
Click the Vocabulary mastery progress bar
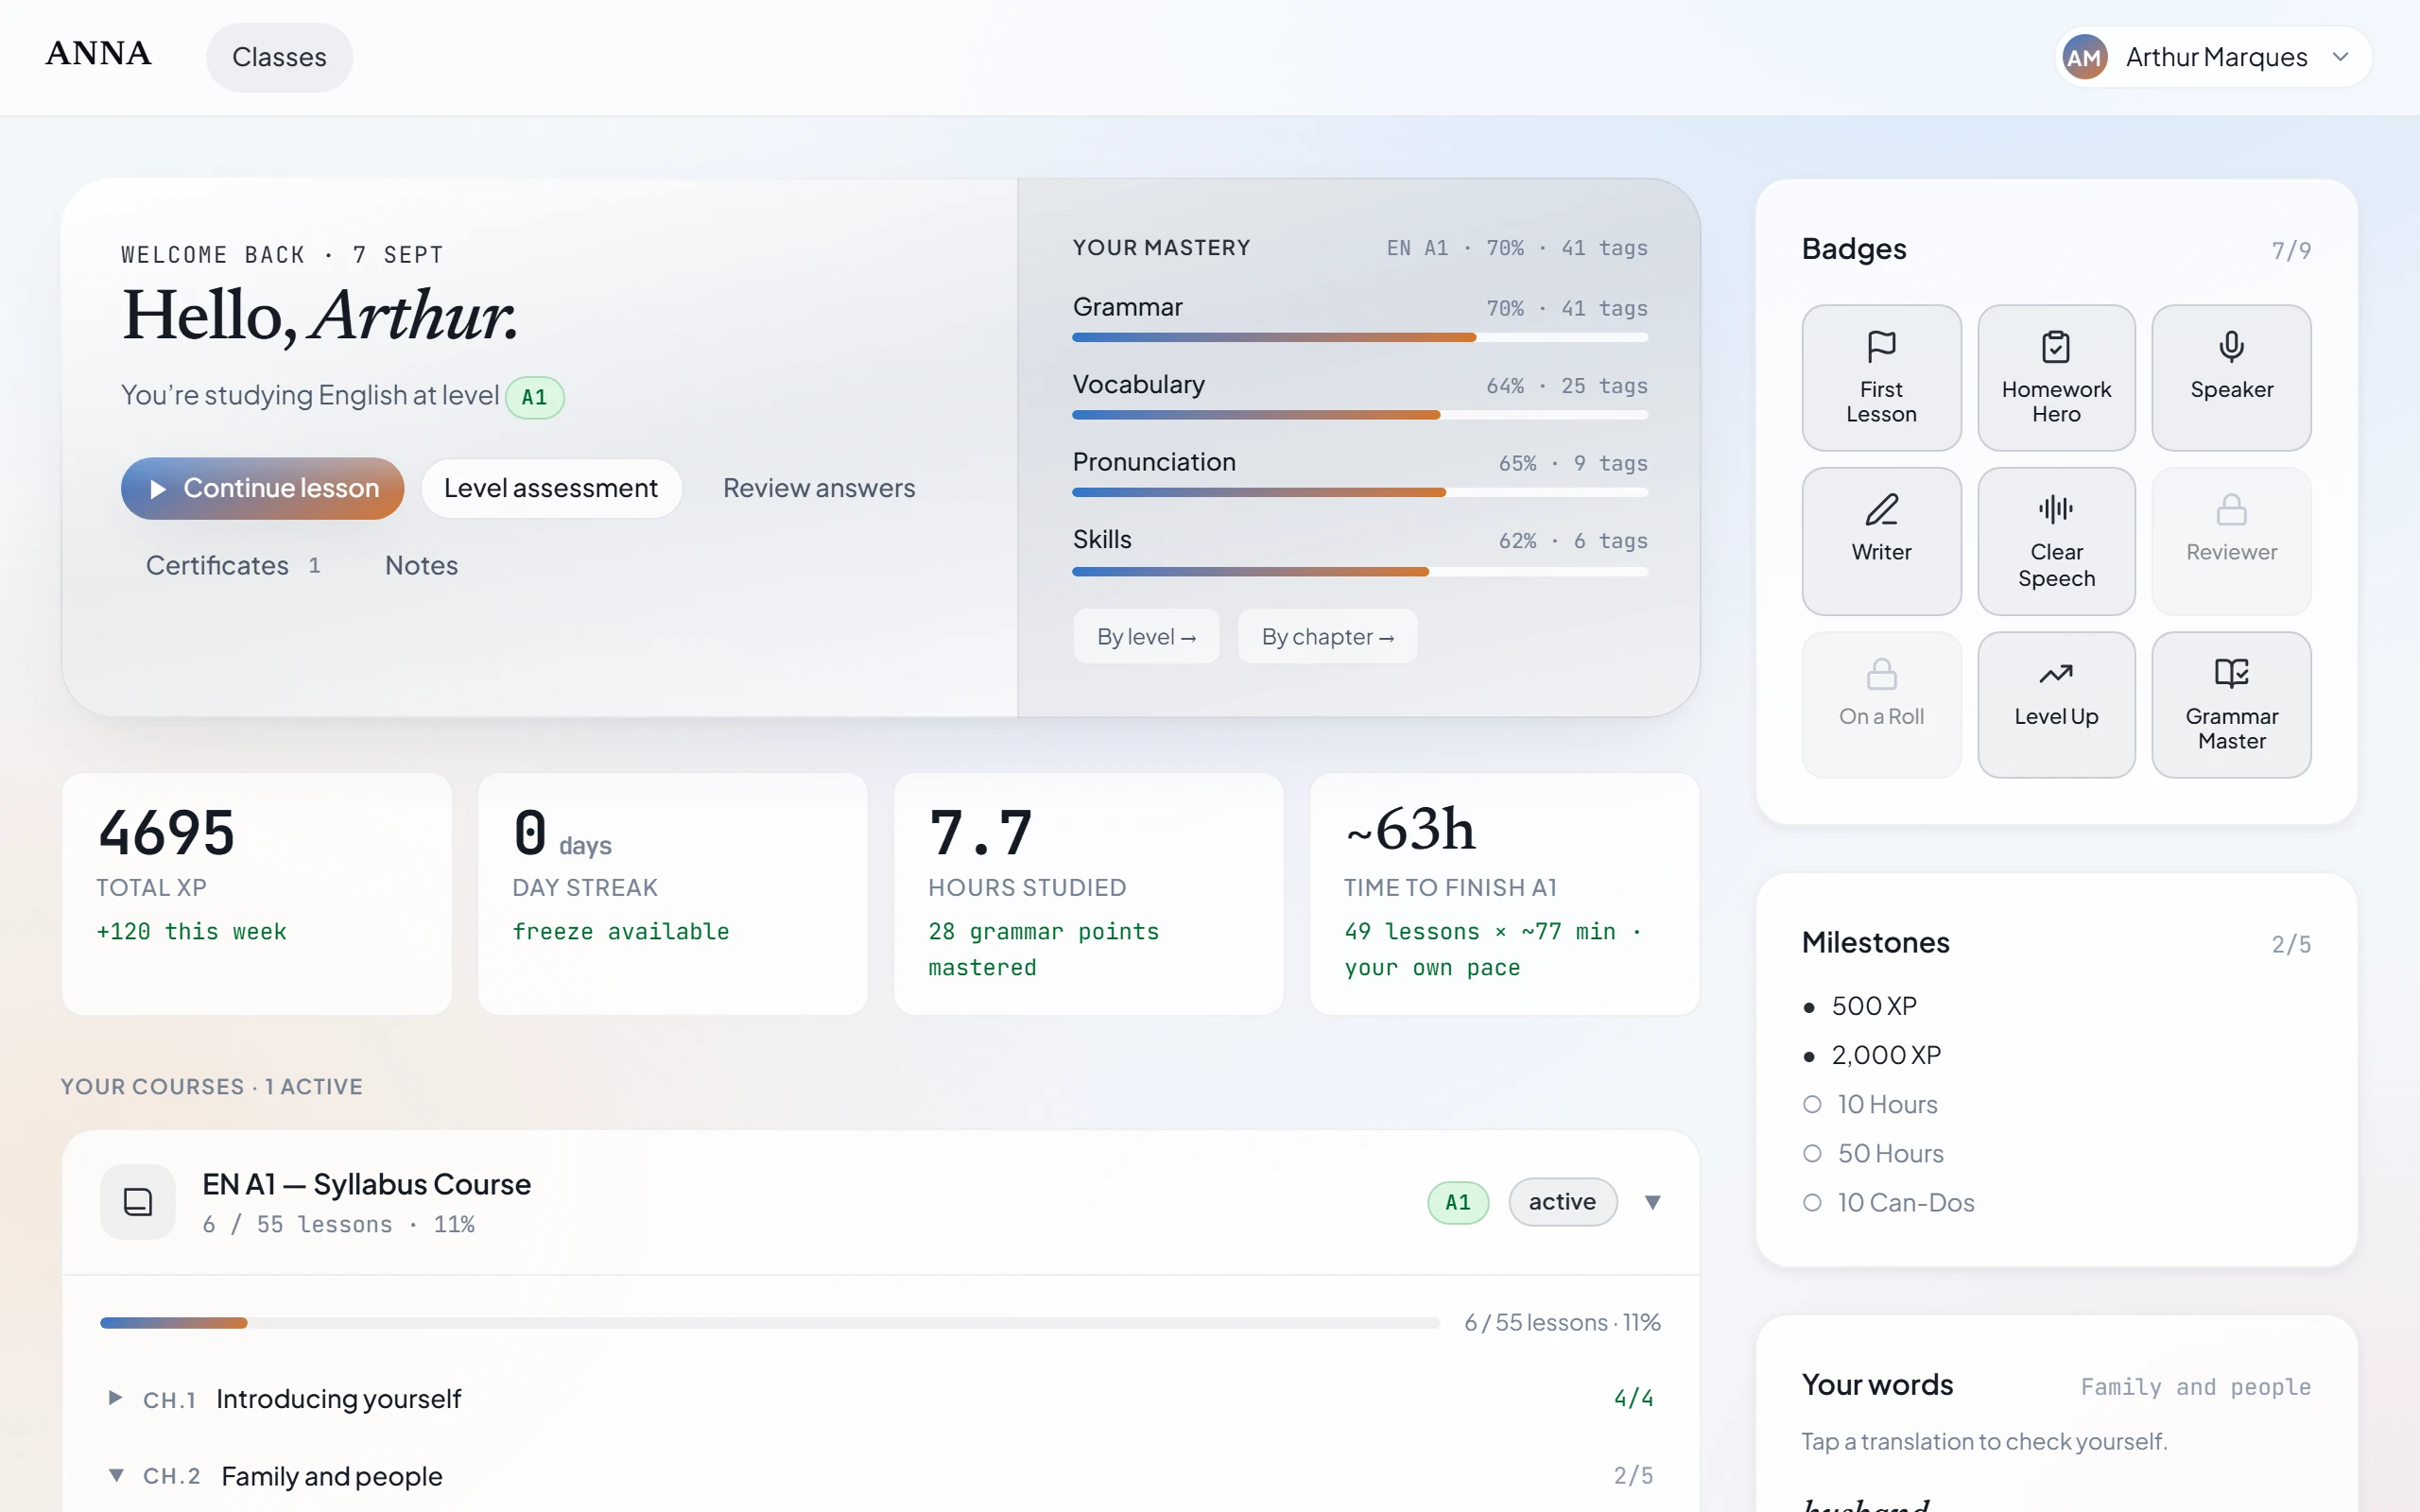(x=1360, y=415)
